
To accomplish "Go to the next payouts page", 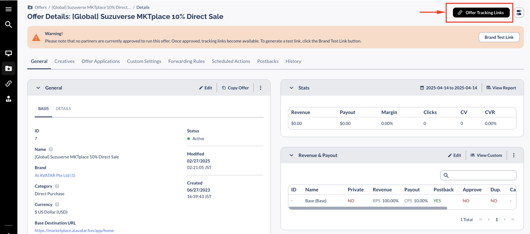I will pos(505,220).
